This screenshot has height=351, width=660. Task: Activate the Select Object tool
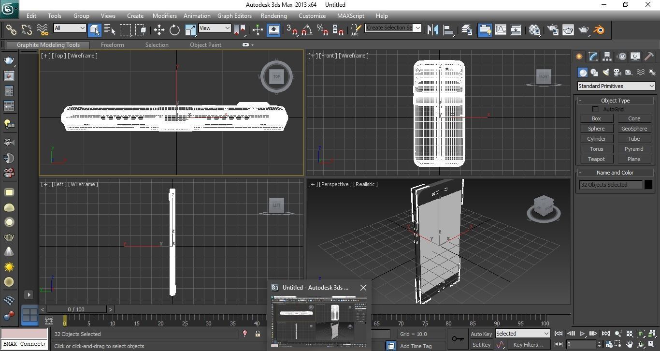[95, 30]
